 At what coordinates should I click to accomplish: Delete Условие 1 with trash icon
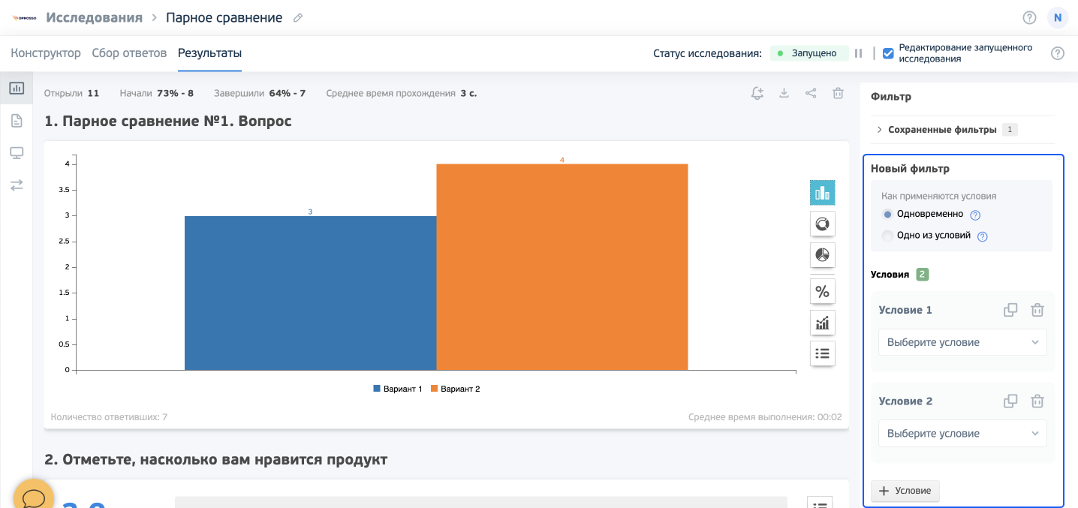tap(1037, 310)
